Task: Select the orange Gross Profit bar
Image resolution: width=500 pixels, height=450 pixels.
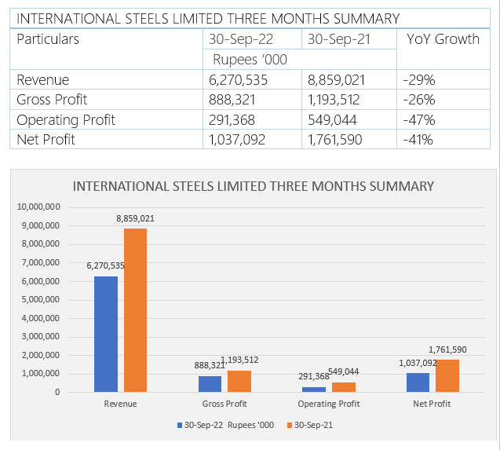Action: [239, 381]
